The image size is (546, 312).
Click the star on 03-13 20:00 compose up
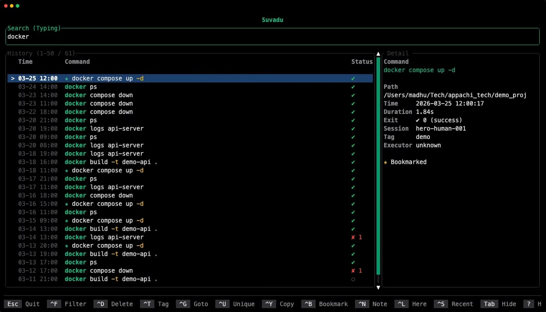tap(67, 246)
